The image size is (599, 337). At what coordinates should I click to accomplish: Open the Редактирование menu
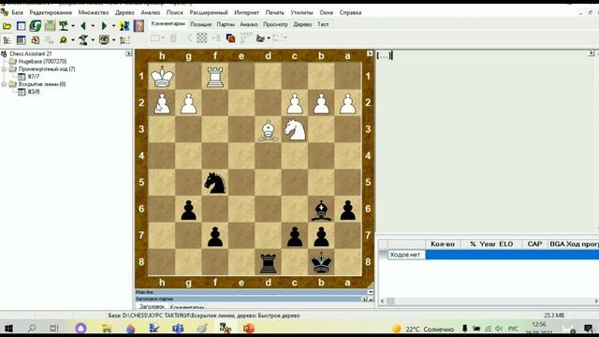coord(51,12)
